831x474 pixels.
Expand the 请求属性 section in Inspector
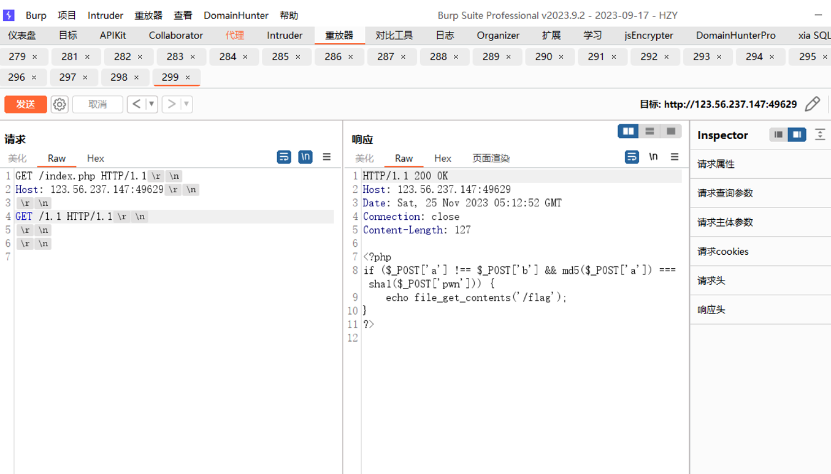click(x=760, y=164)
